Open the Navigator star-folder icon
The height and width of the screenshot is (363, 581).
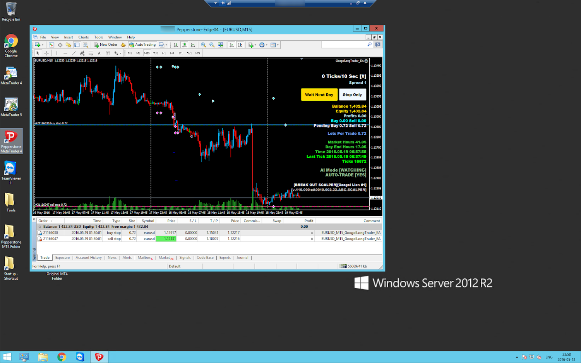tap(69, 45)
